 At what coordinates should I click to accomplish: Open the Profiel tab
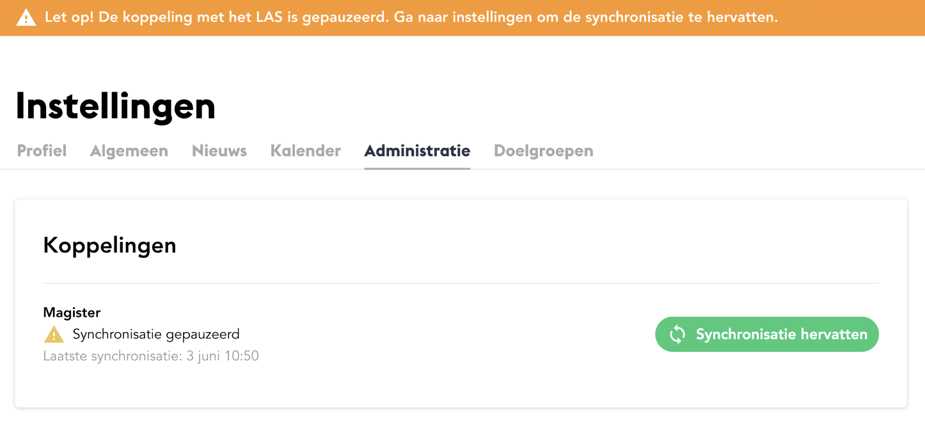point(42,151)
